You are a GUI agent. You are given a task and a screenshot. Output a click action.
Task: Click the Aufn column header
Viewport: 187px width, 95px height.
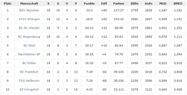(x=149, y=4)
